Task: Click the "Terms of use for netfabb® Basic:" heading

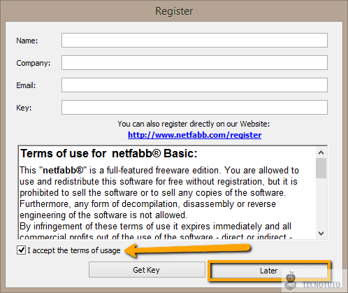Action: (x=109, y=154)
